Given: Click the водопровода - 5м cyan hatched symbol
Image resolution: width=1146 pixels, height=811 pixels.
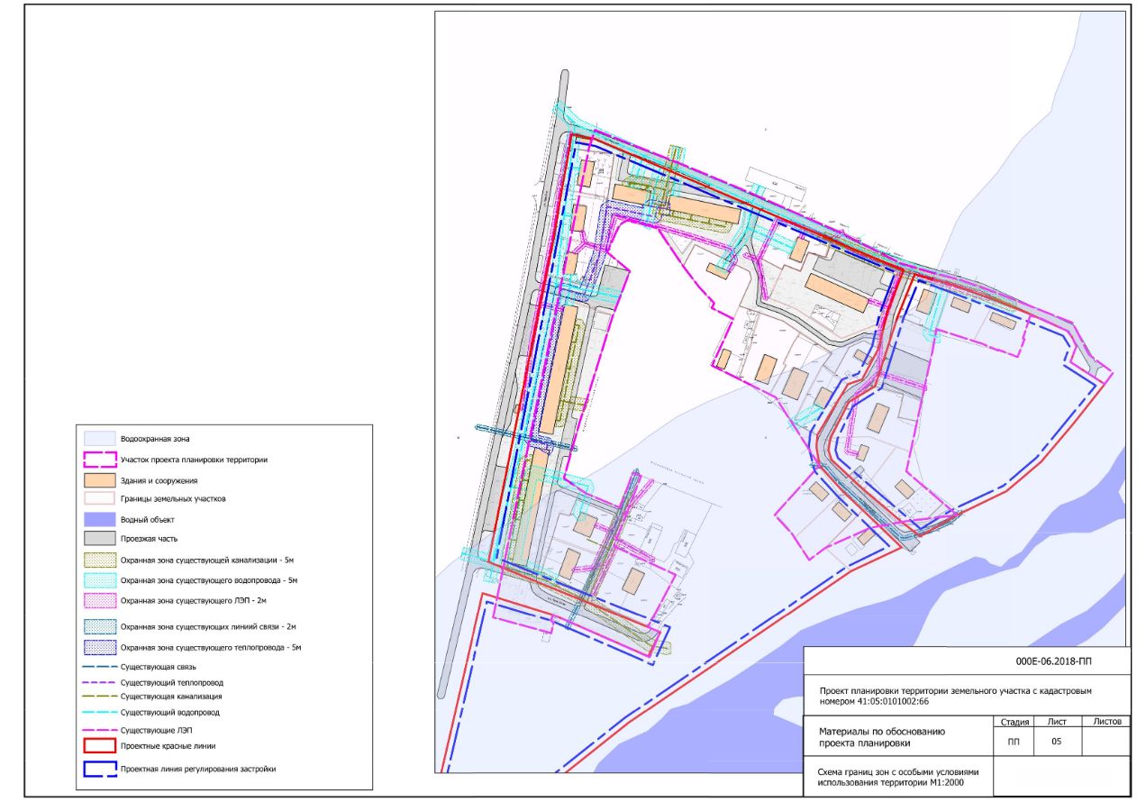Looking at the screenshot, I should pos(99,580).
